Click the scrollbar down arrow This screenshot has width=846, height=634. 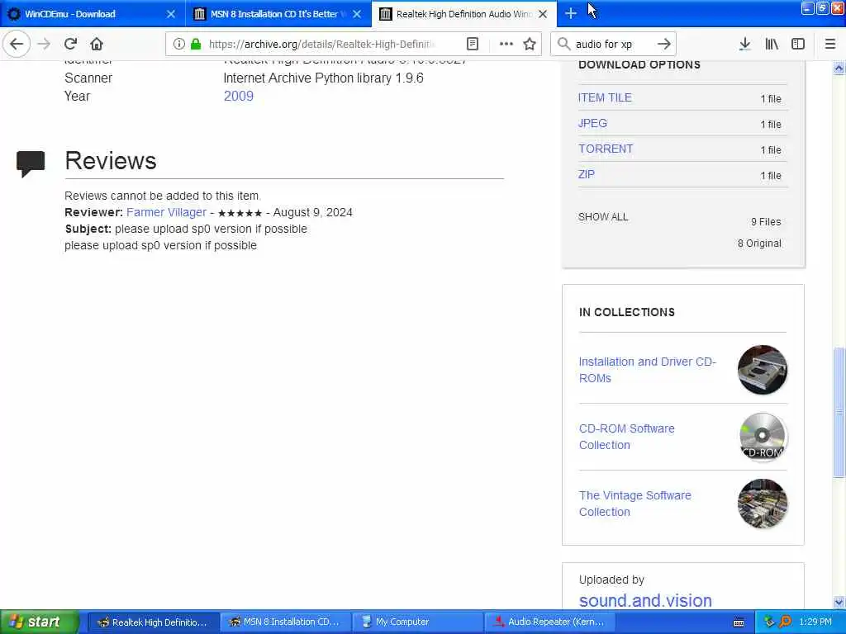pos(839,602)
